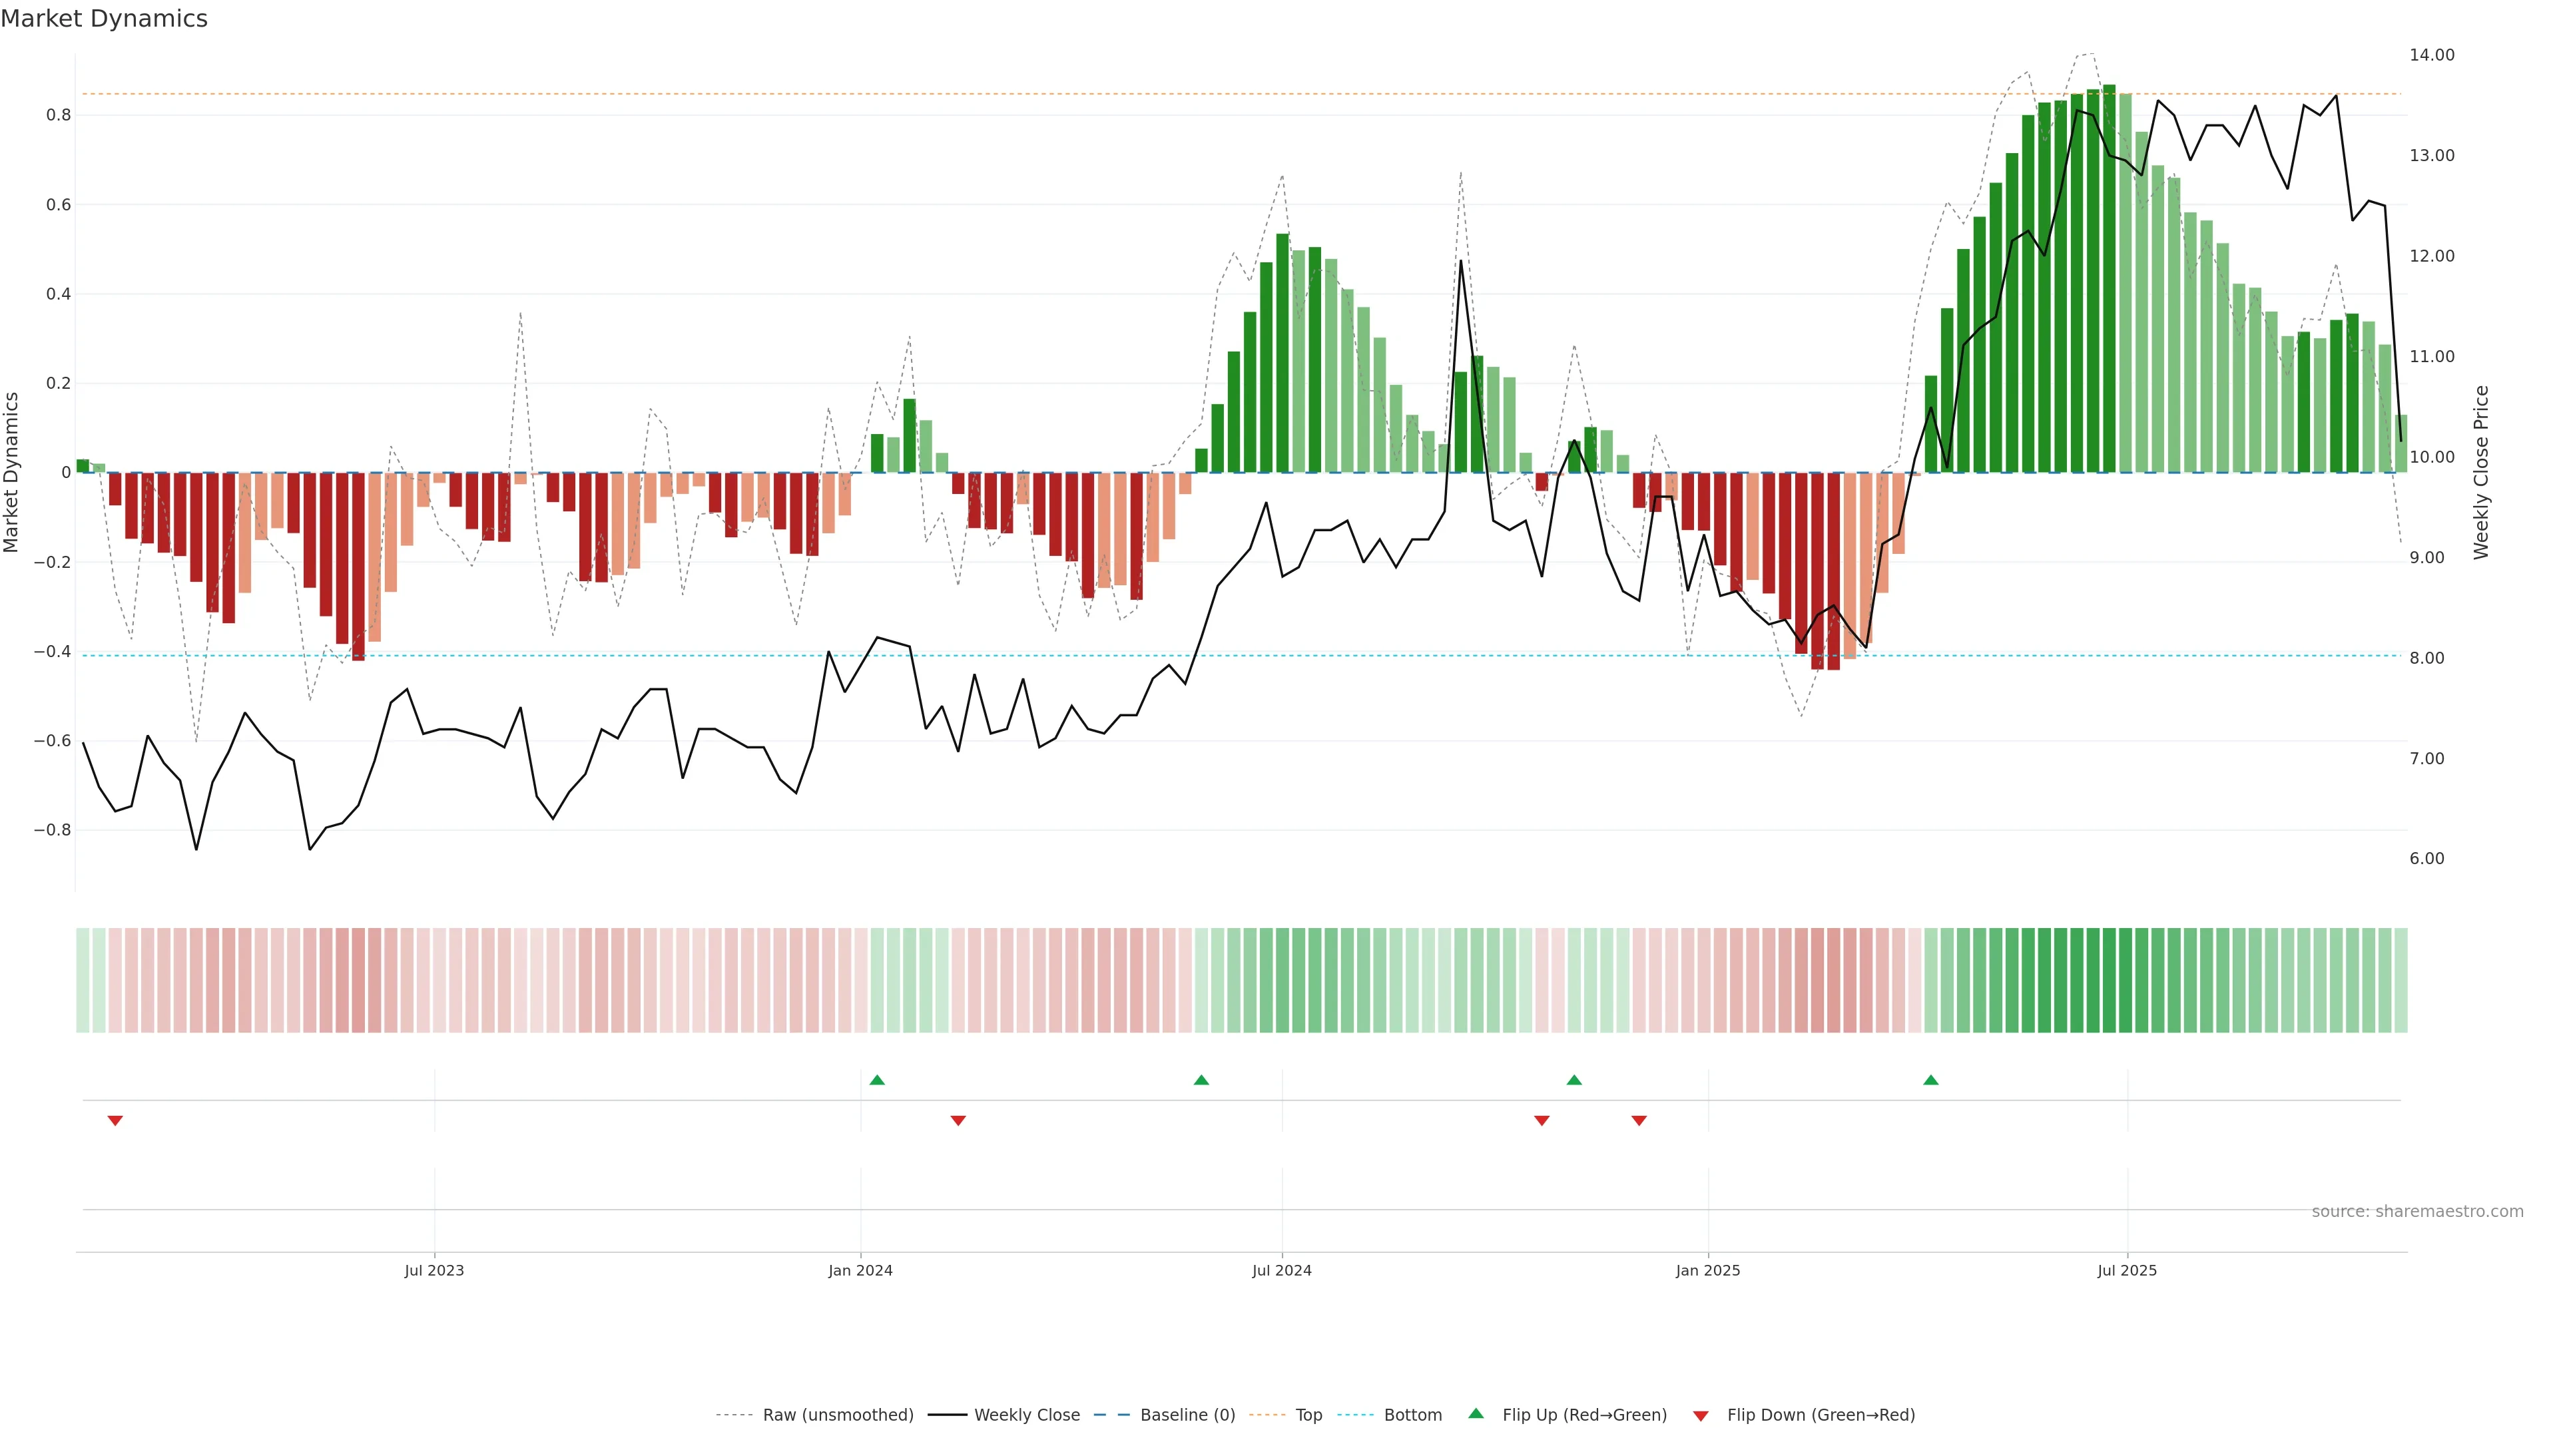This screenshot has height=1438, width=2557.
Task: Click the darkest green heatmap strip cell near Jul 2025
Action: pos(2108,979)
